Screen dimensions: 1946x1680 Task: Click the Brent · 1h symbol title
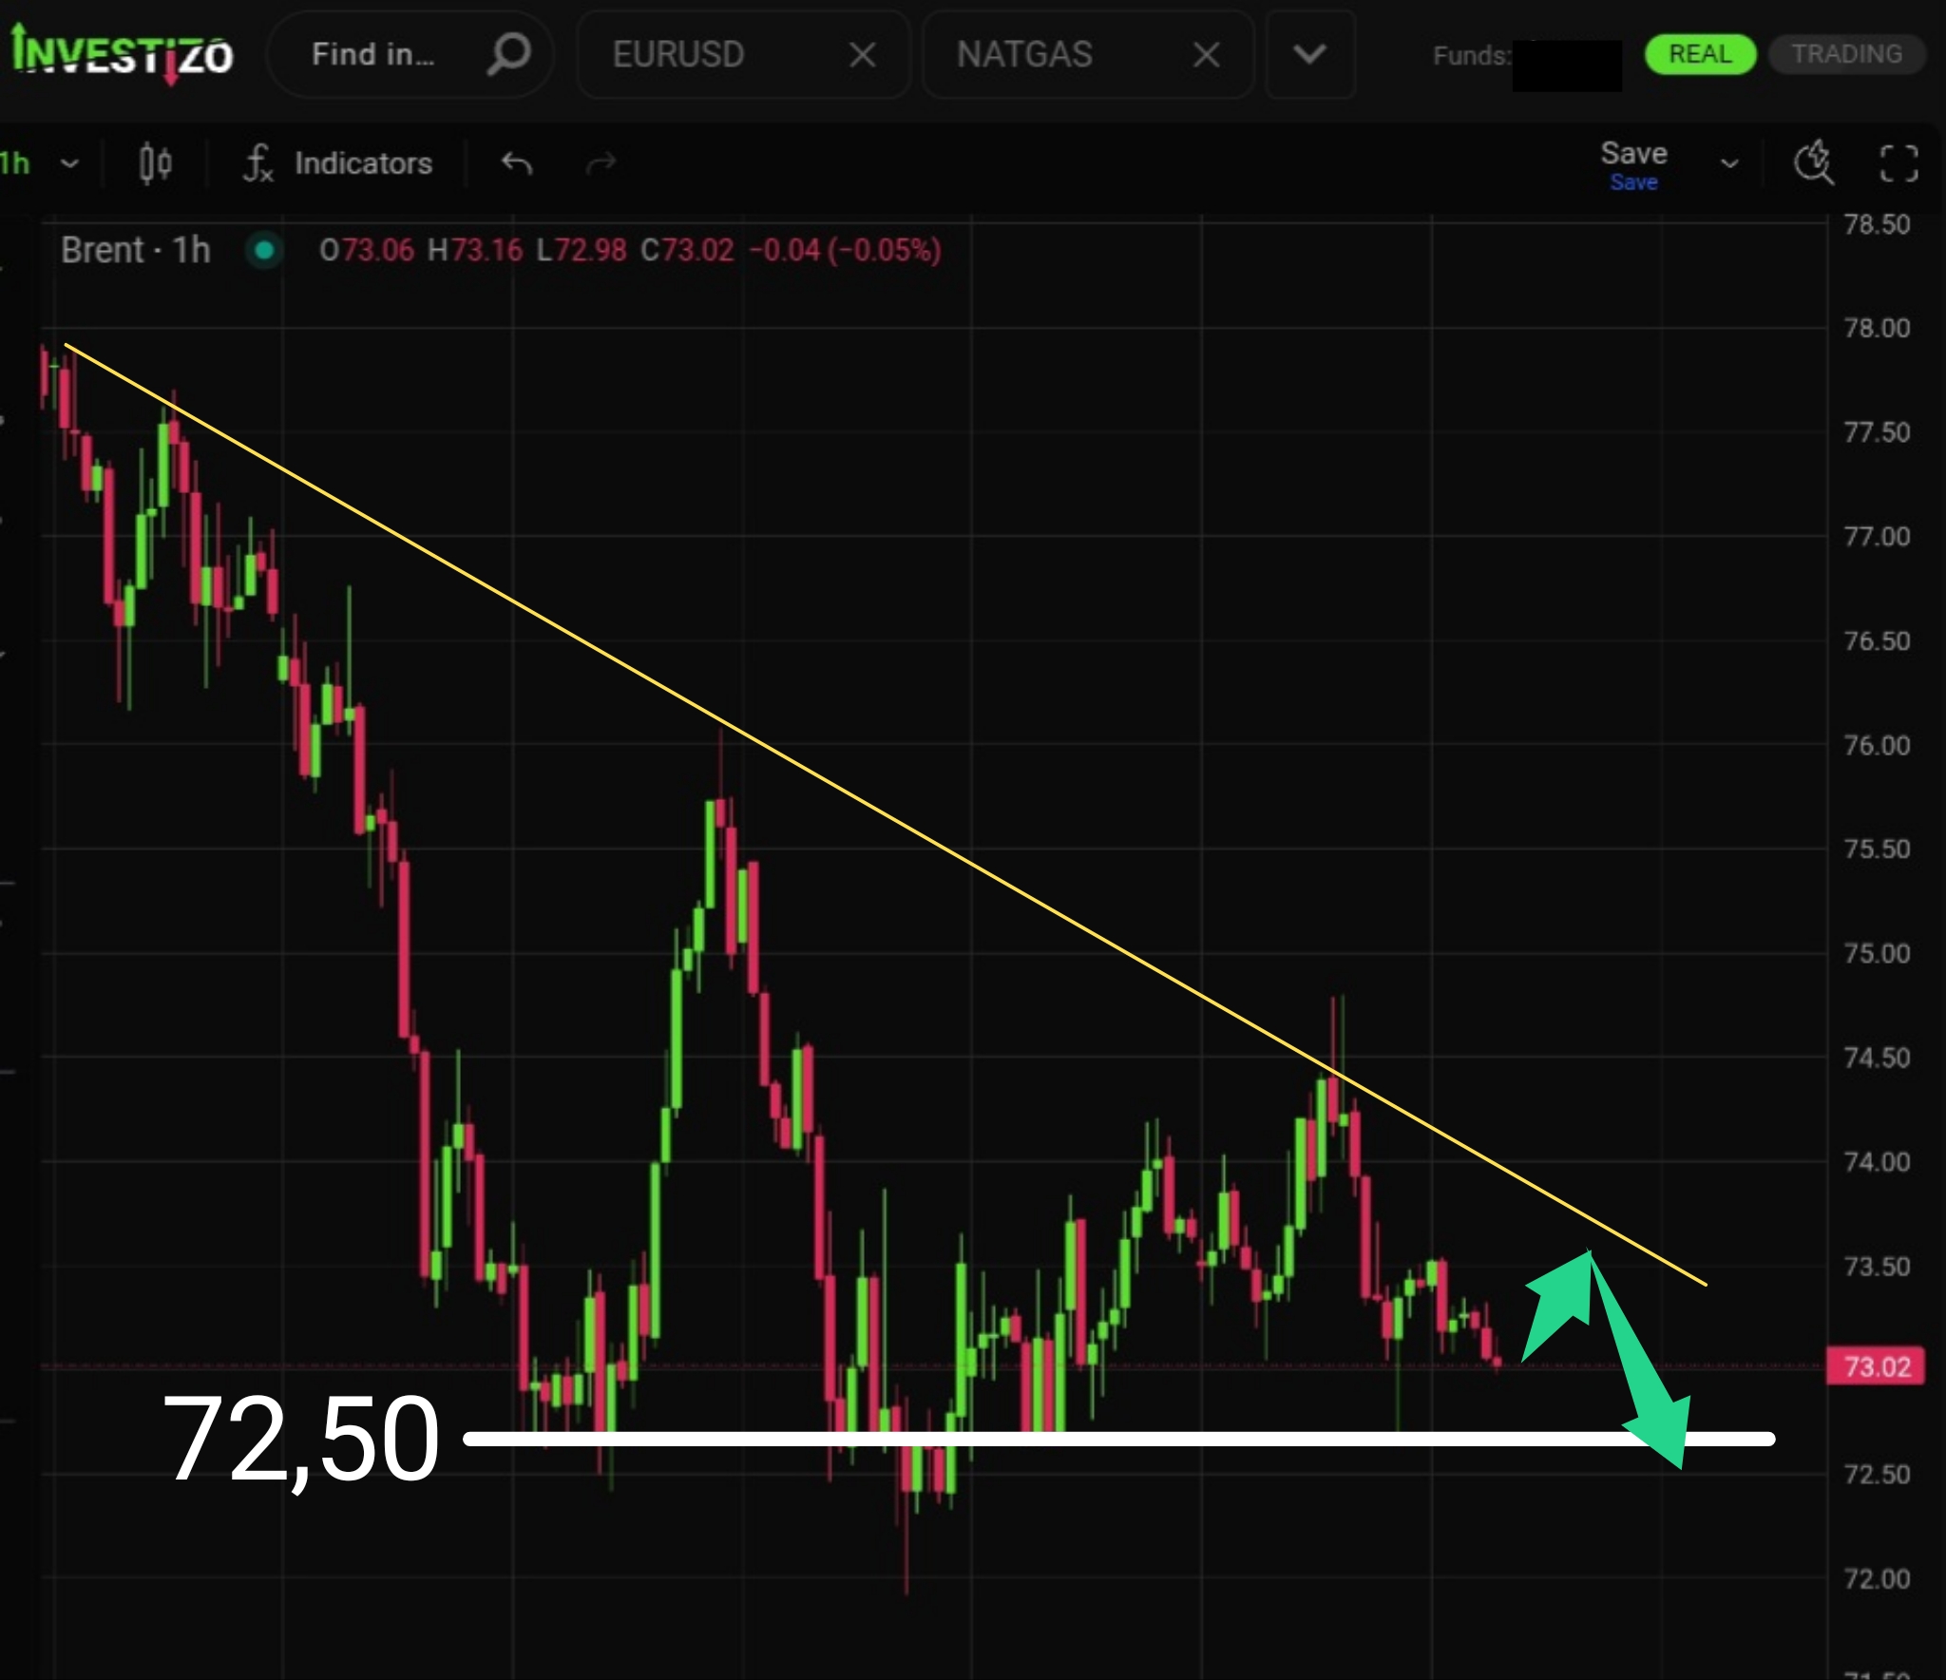pos(136,250)
